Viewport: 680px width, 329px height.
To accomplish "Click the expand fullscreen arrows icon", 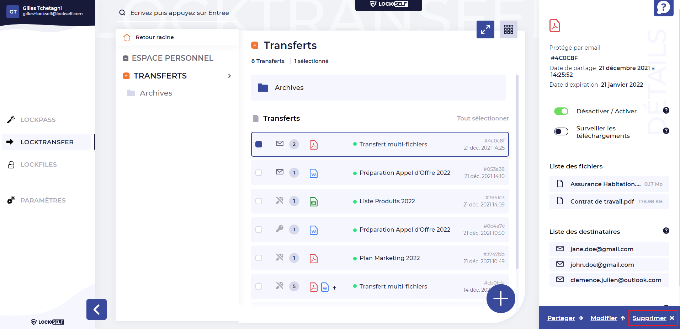I will pyautogui.click(x=485, y=29).
